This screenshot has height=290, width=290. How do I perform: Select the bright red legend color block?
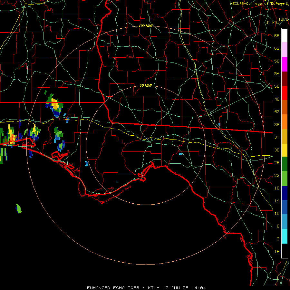pyautogui.click(x=285, y=93)
